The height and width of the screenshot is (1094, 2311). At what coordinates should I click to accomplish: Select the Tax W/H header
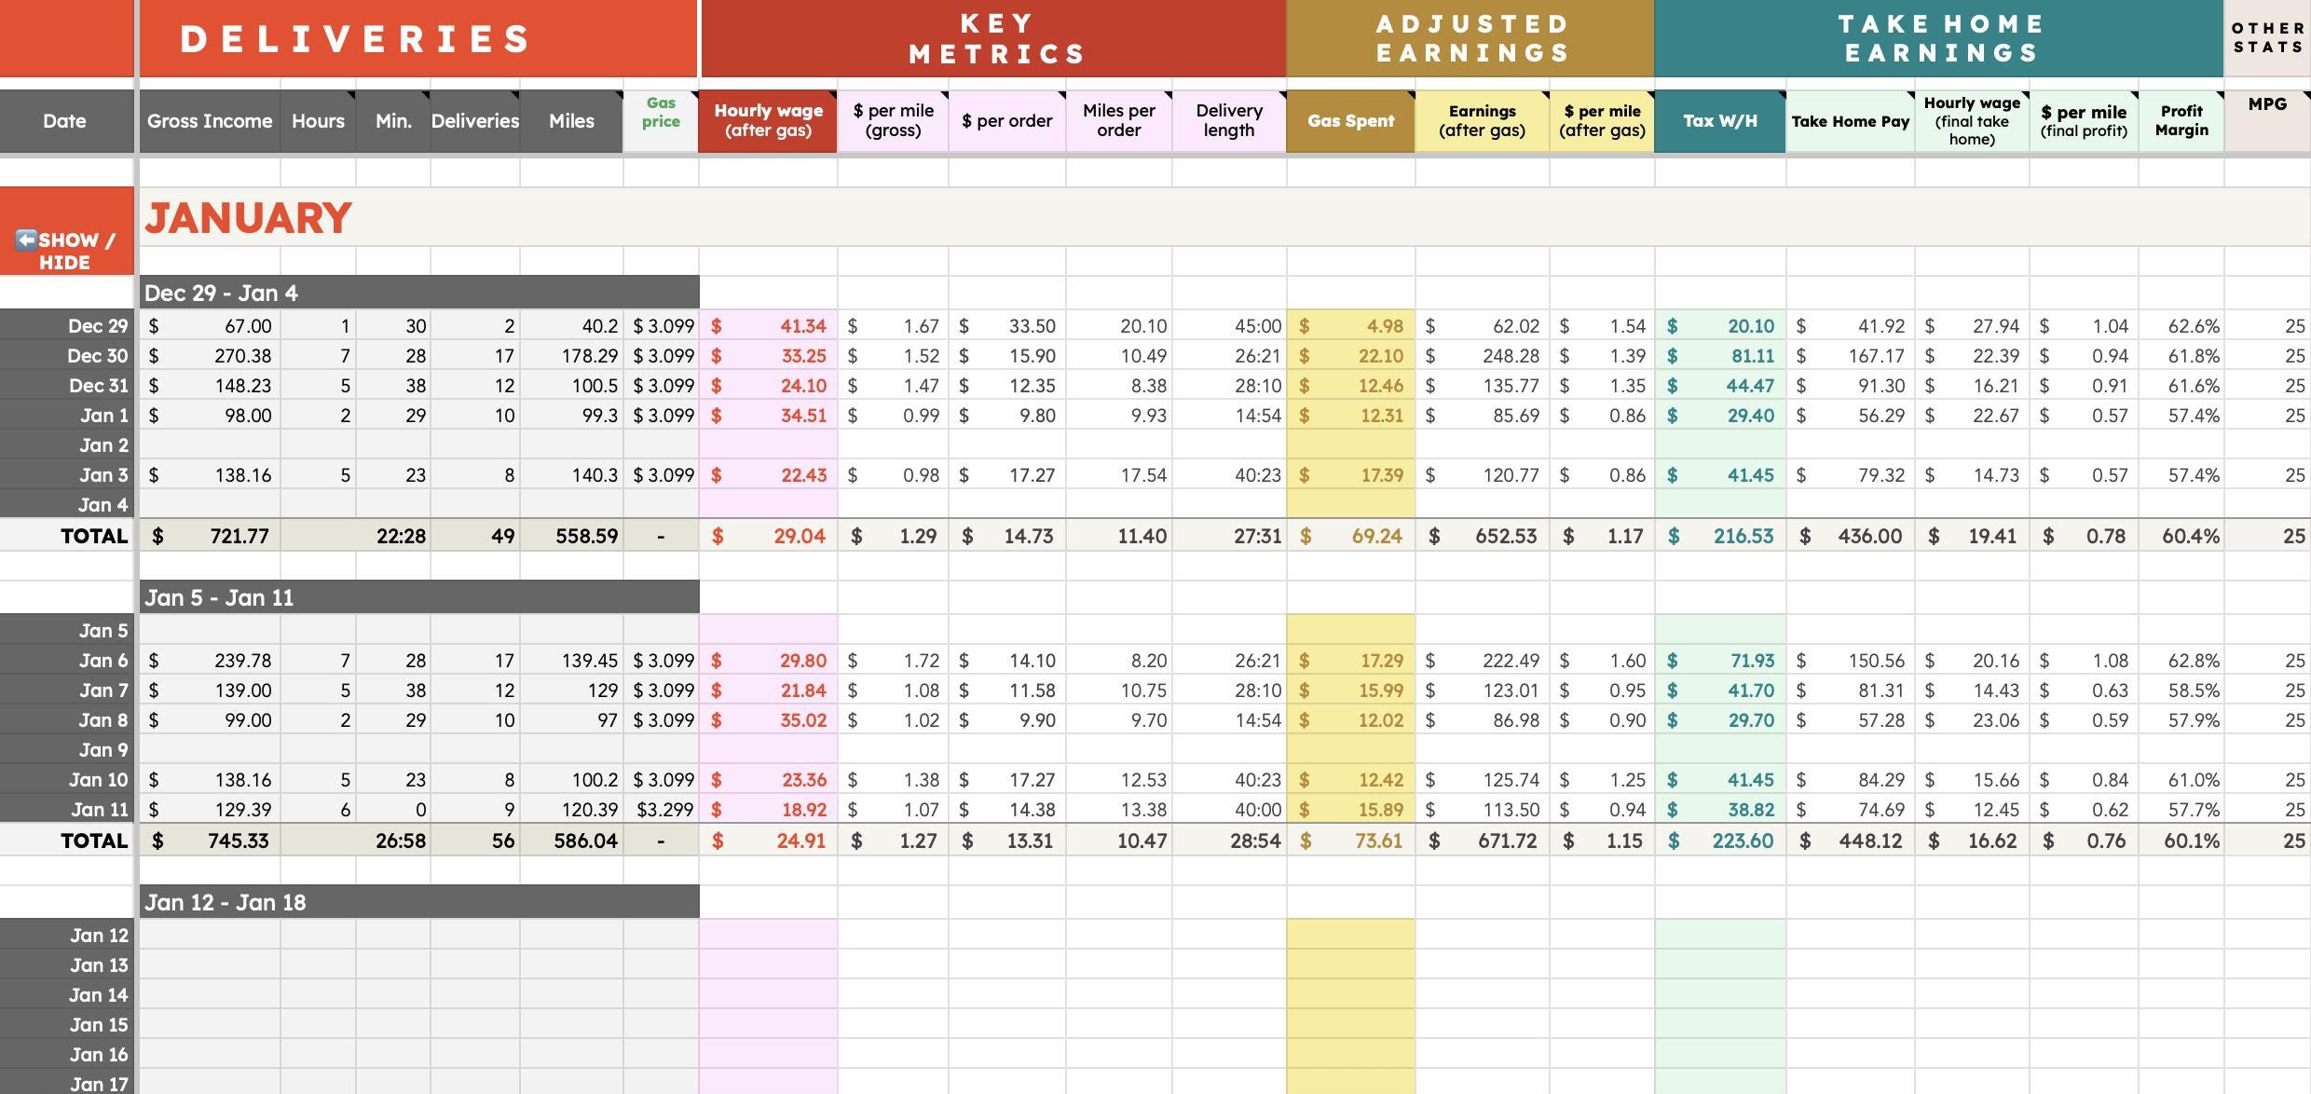click(x=1720, y=121)
